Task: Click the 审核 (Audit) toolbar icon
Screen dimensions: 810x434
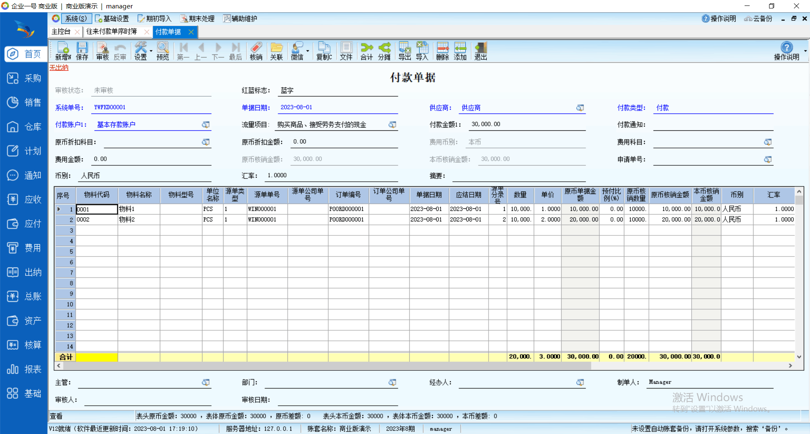Action: pos(102,51)
